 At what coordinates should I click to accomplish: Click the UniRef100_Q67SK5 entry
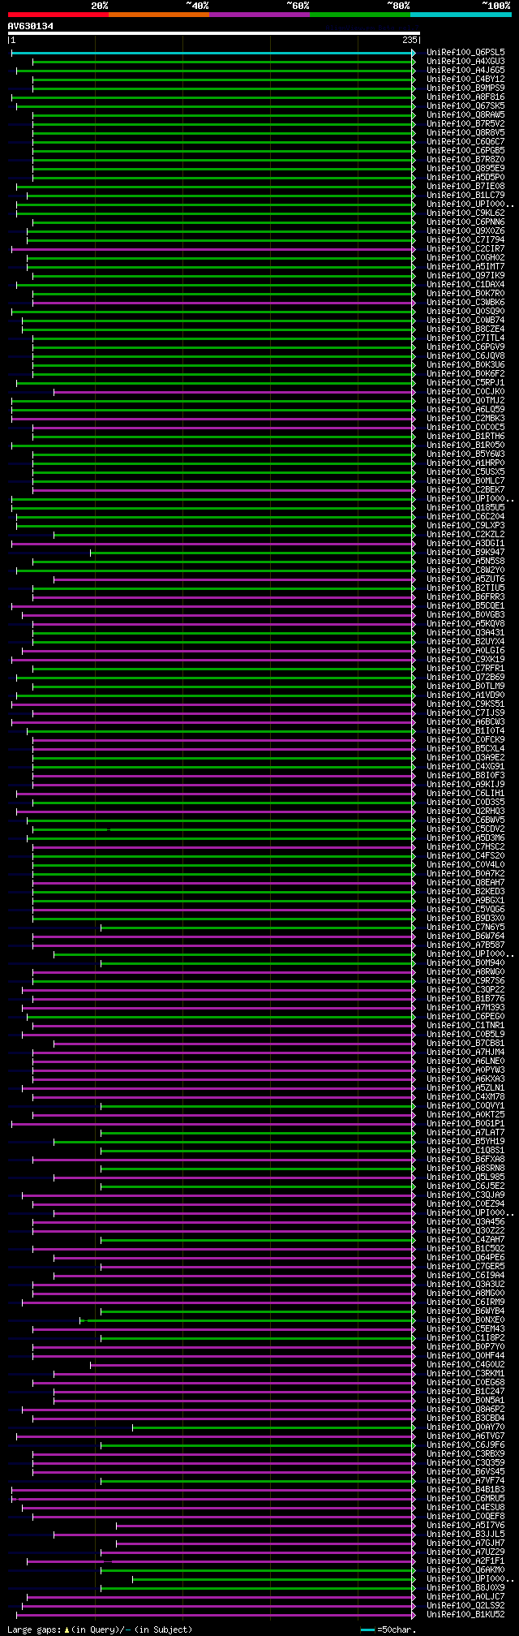(465, 106)
